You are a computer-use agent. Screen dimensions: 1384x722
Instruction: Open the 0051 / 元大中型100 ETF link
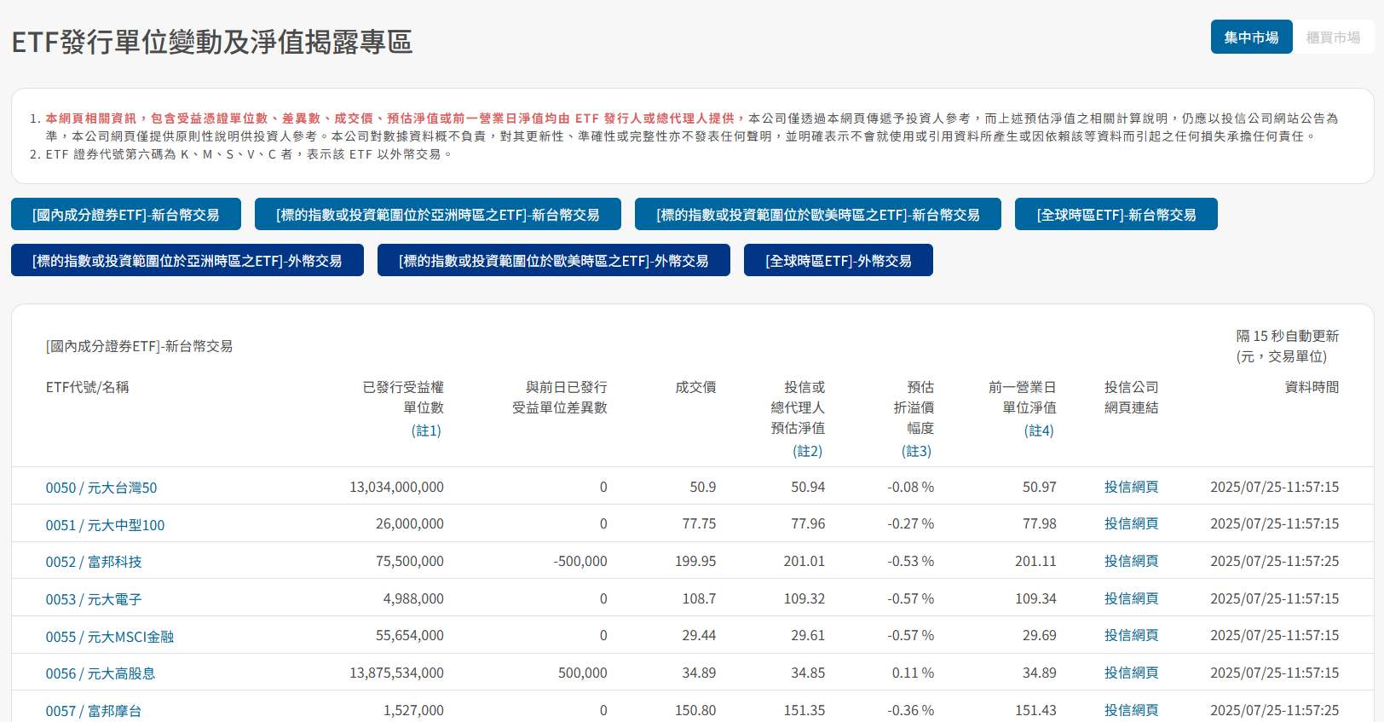coord(106,525)
